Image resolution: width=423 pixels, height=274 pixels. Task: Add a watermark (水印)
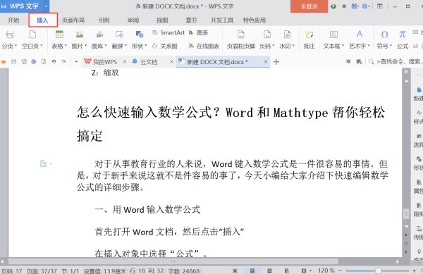287,39
